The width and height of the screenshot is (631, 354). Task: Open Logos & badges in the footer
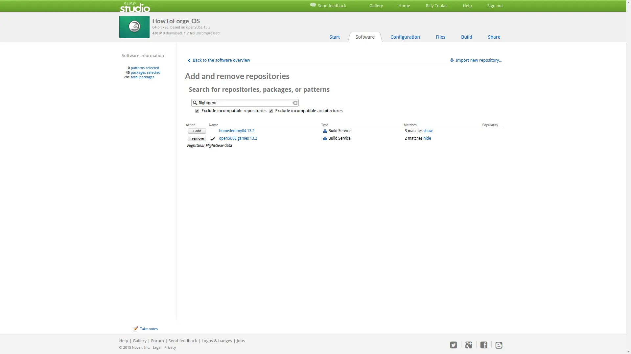(217, 341)
